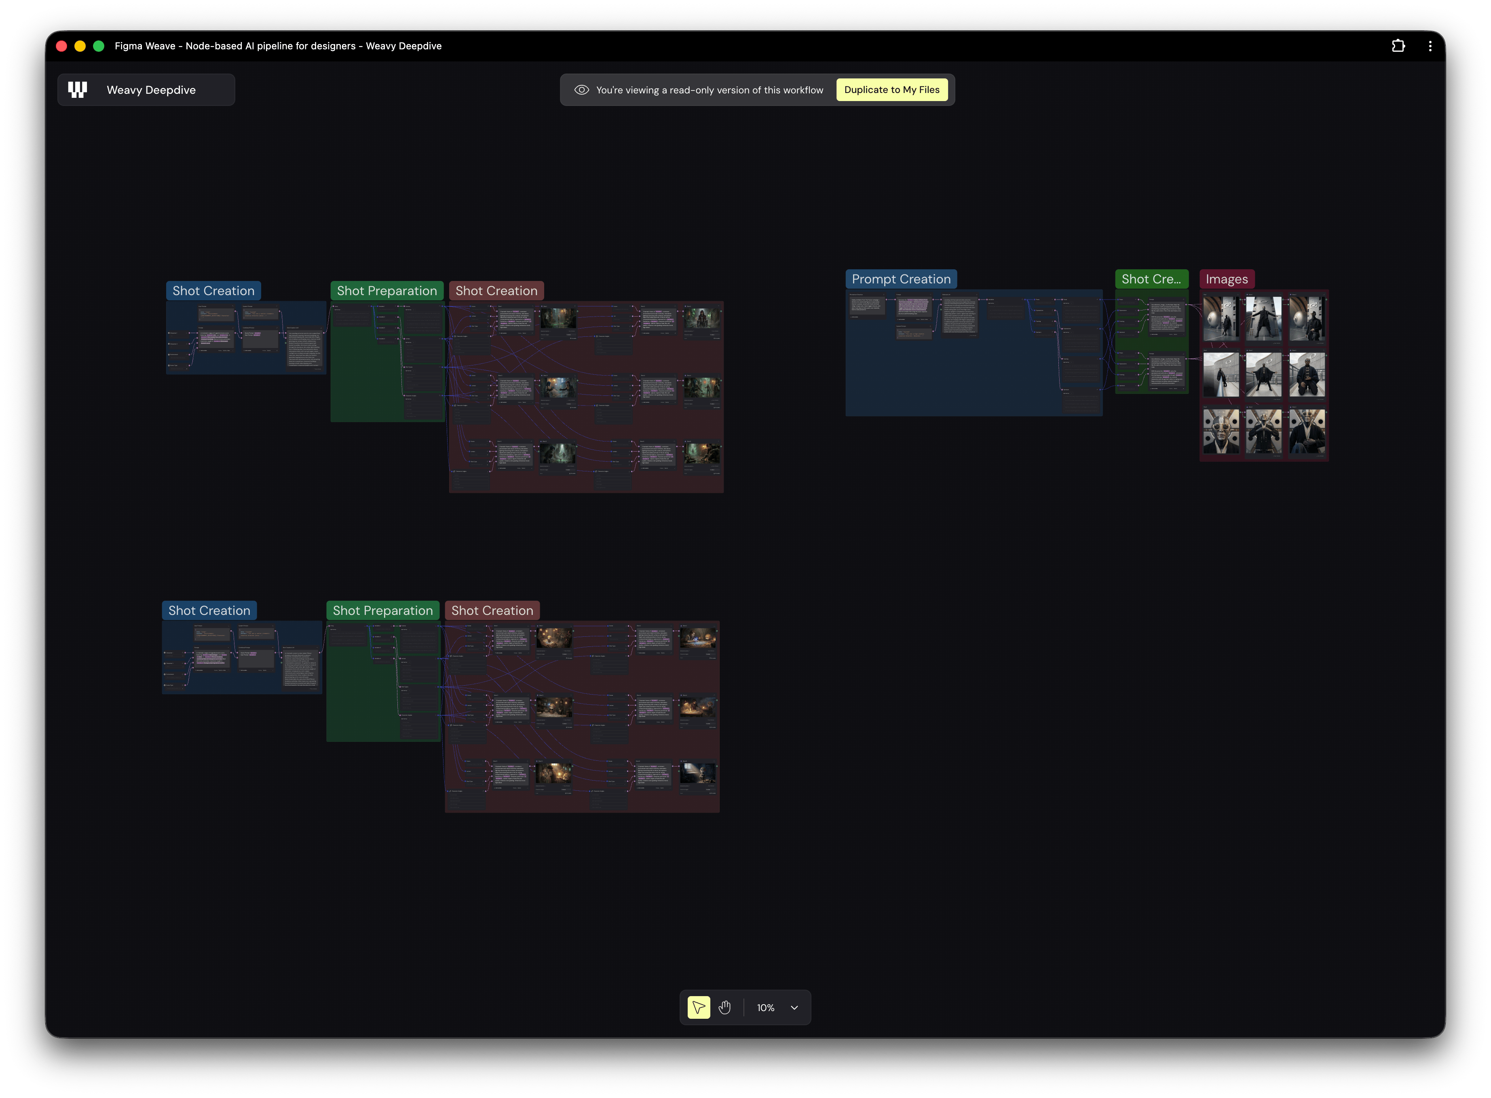
Task: Open the Weavy Deepdive file title
Action: 151,90
